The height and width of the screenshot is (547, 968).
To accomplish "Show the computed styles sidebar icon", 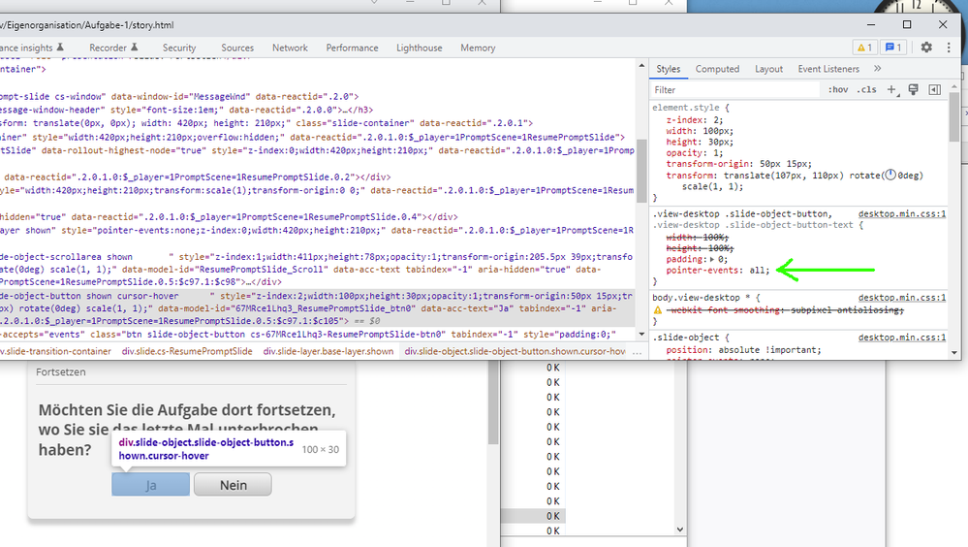I will tap(934, 89).
